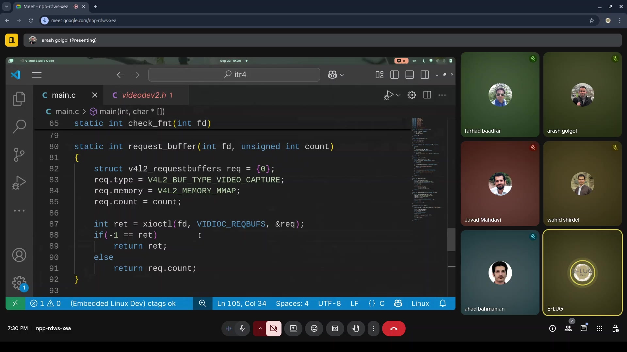Click the raise hand icon

click(x=356, y=329)
